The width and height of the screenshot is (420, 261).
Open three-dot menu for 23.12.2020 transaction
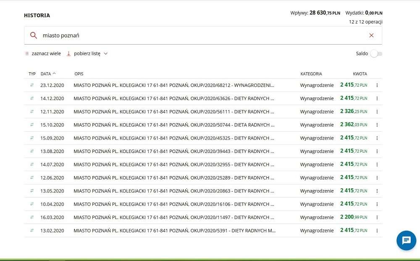(x=377, y=85)
